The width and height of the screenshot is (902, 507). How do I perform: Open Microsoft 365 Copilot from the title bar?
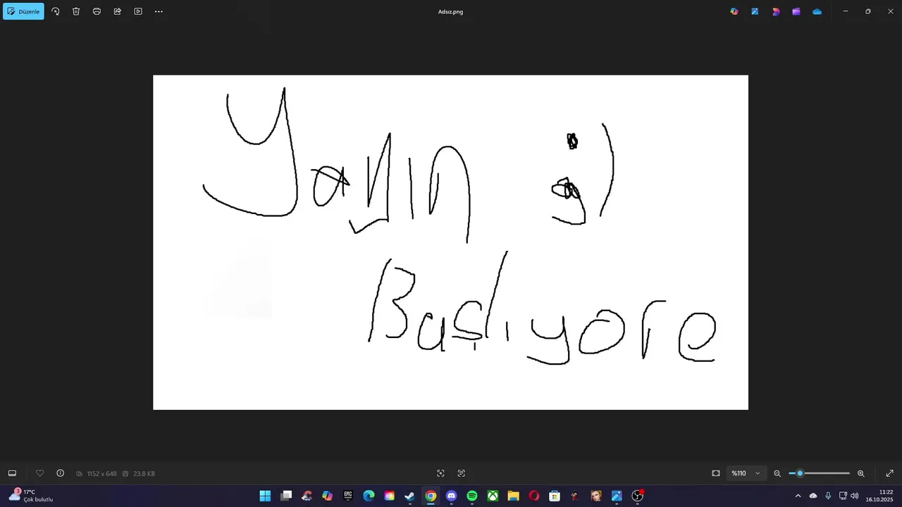[x=734, y=11]
